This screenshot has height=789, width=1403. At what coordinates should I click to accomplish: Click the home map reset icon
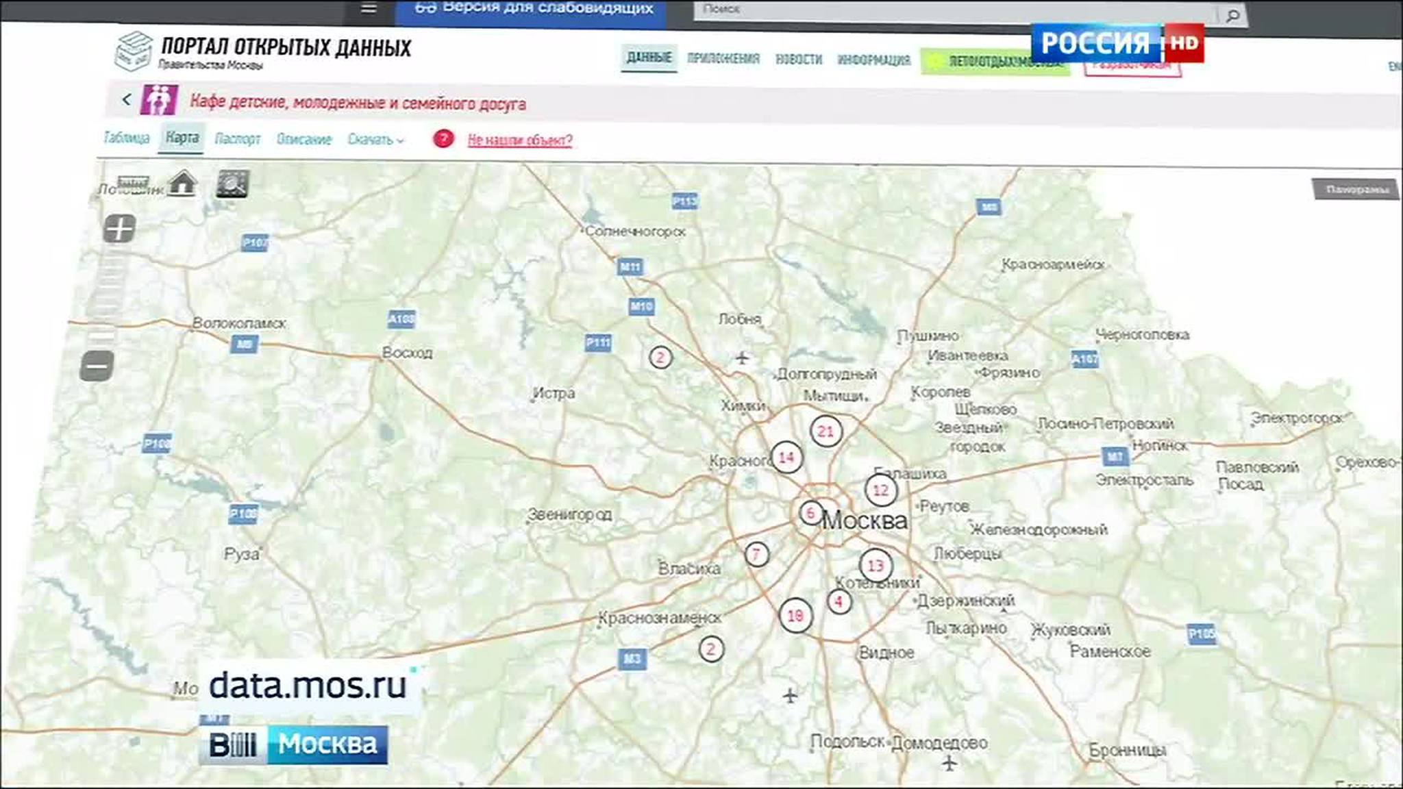183,184
